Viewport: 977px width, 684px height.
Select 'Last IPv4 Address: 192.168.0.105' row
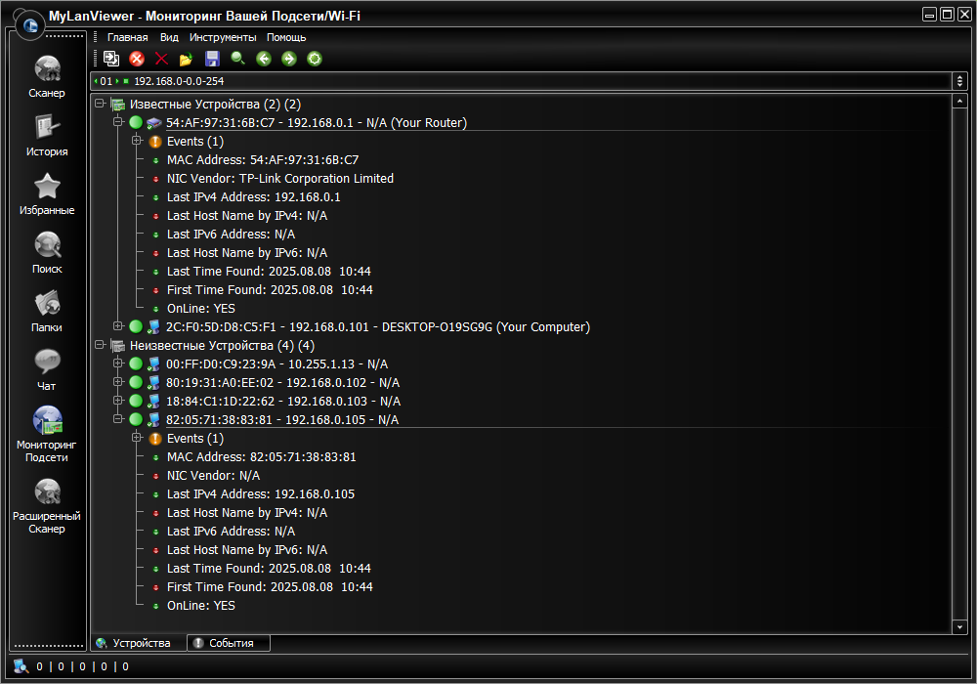[261, 494]
